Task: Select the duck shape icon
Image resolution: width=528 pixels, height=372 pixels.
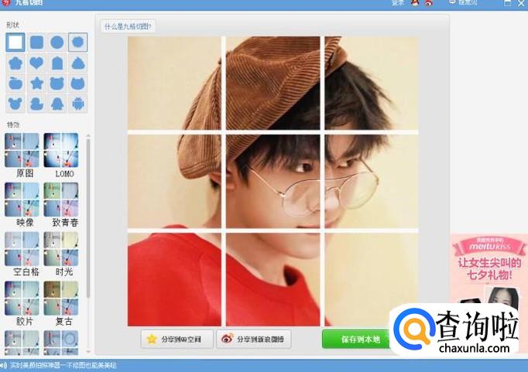Action: tap(36, 104)
